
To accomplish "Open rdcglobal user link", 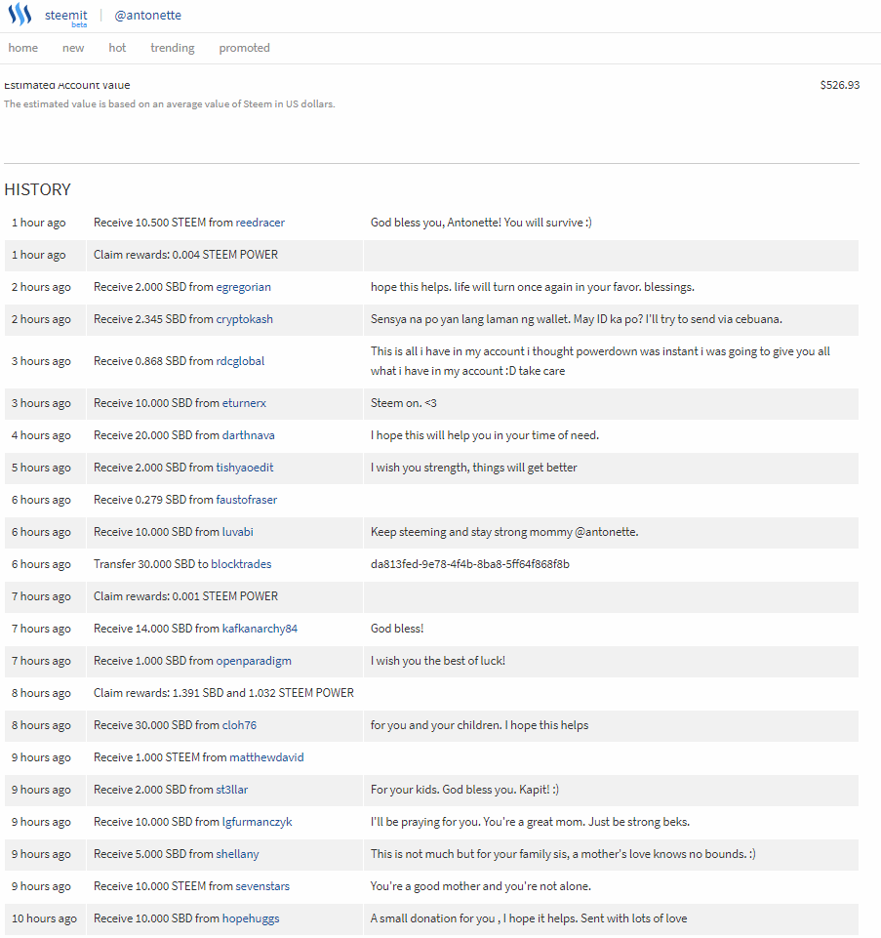I will point(240,361).
